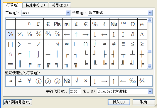
Task: Choose the integral symbol
Action: point(95,44)
